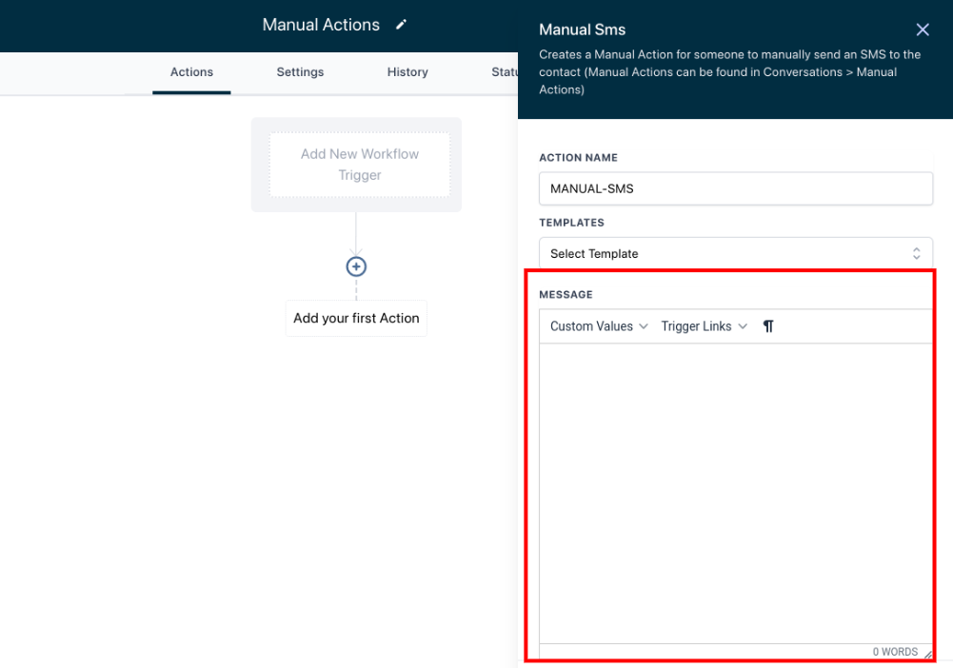Click Add New Workflow Trigger box
This screenshot has width=953, height=668.
360,165
